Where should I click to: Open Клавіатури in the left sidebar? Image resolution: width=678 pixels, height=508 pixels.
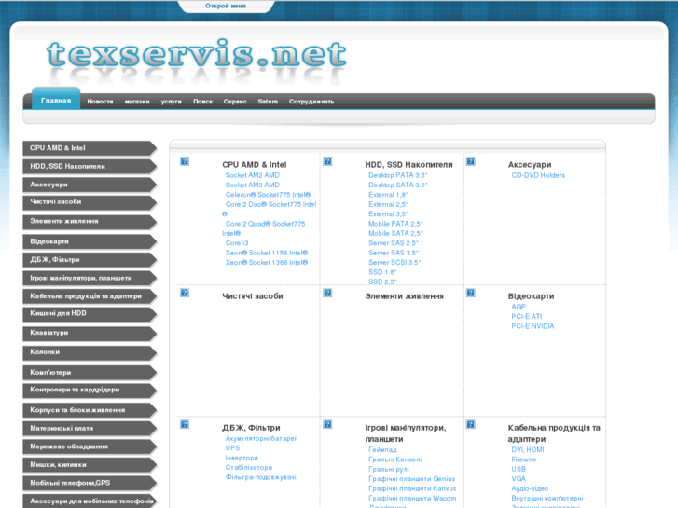[x=90, y=334]
